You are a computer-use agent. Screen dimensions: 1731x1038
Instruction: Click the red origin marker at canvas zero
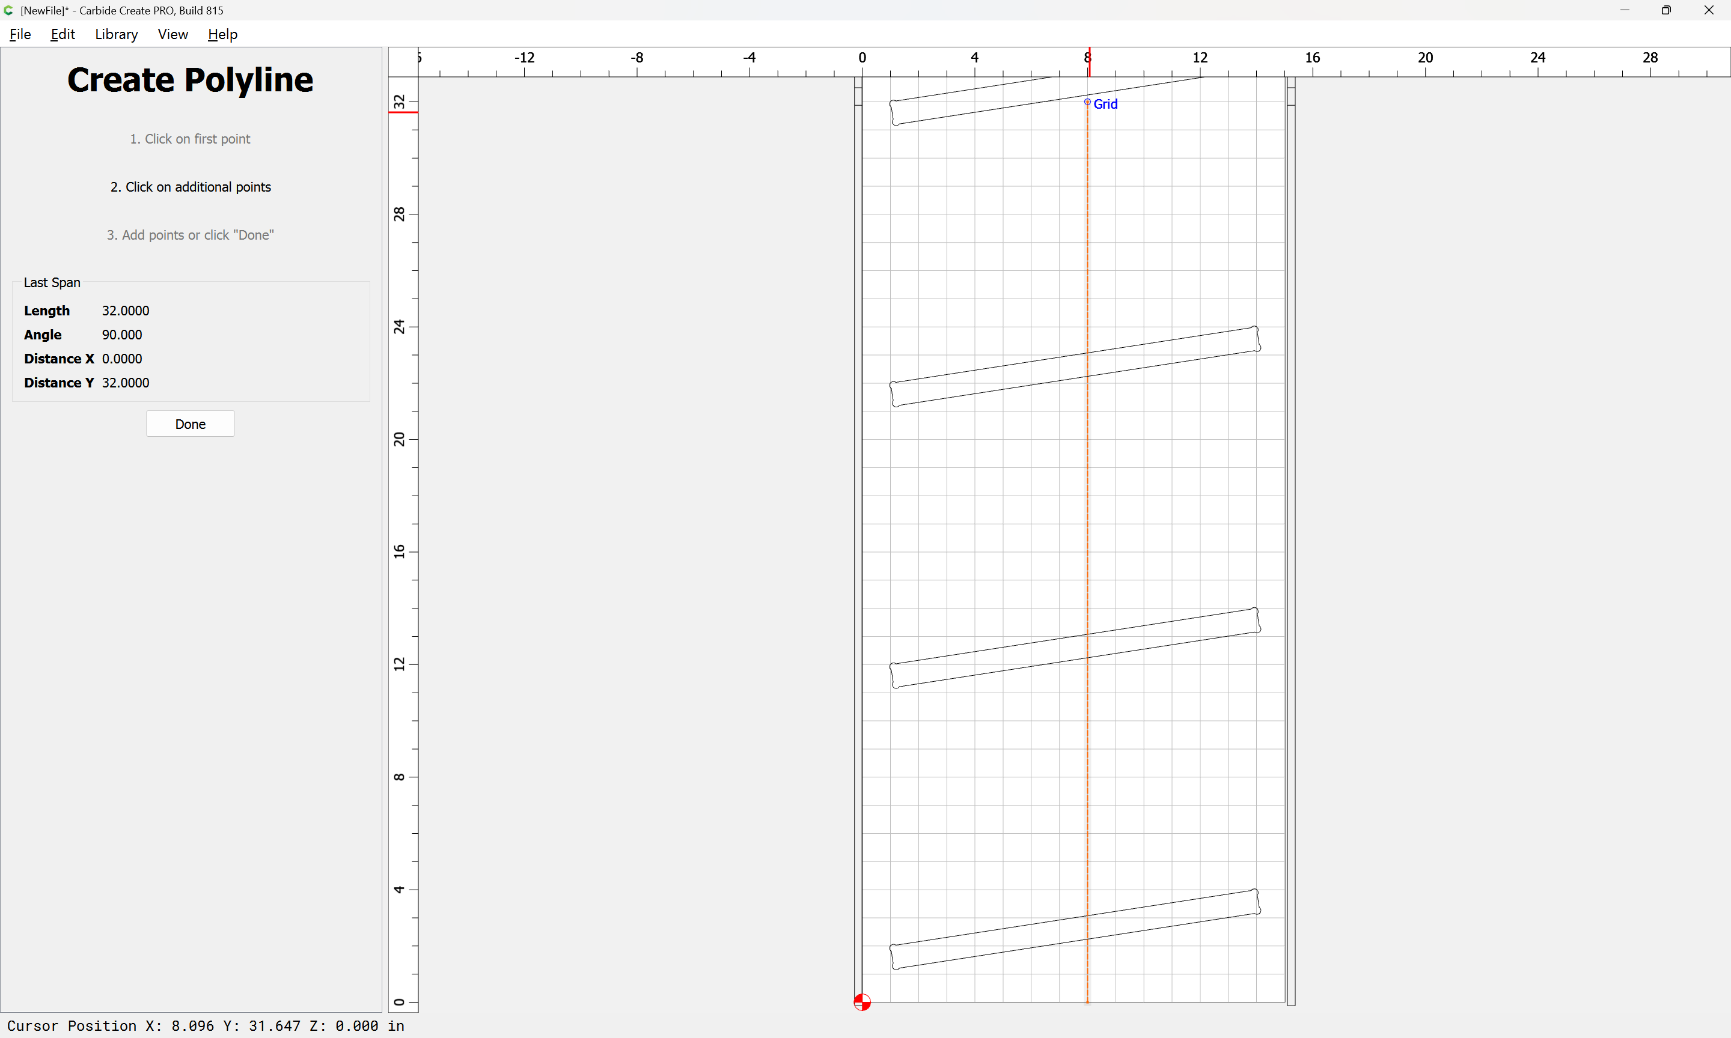pyautogui.click(x=862, y=1003)
